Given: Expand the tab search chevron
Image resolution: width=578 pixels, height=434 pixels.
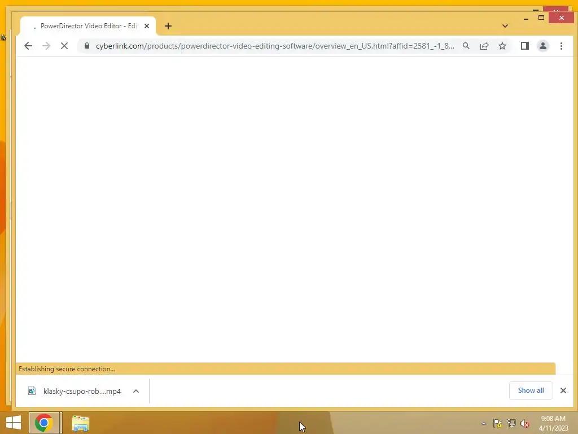Looking at the screenshot, I should (505, 26).
